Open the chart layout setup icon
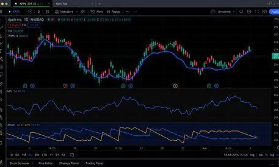The width and height of the screenshot is (279, 167). tap(213, 12)
